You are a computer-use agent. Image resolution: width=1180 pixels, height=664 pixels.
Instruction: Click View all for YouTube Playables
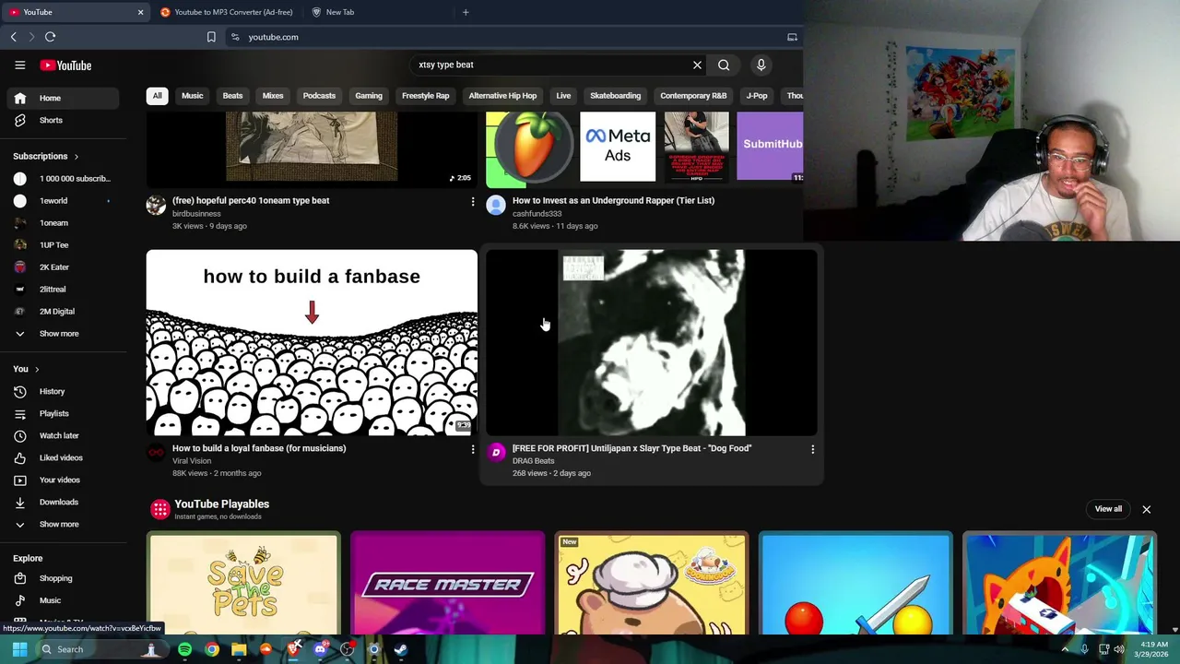pos(1108,509)
